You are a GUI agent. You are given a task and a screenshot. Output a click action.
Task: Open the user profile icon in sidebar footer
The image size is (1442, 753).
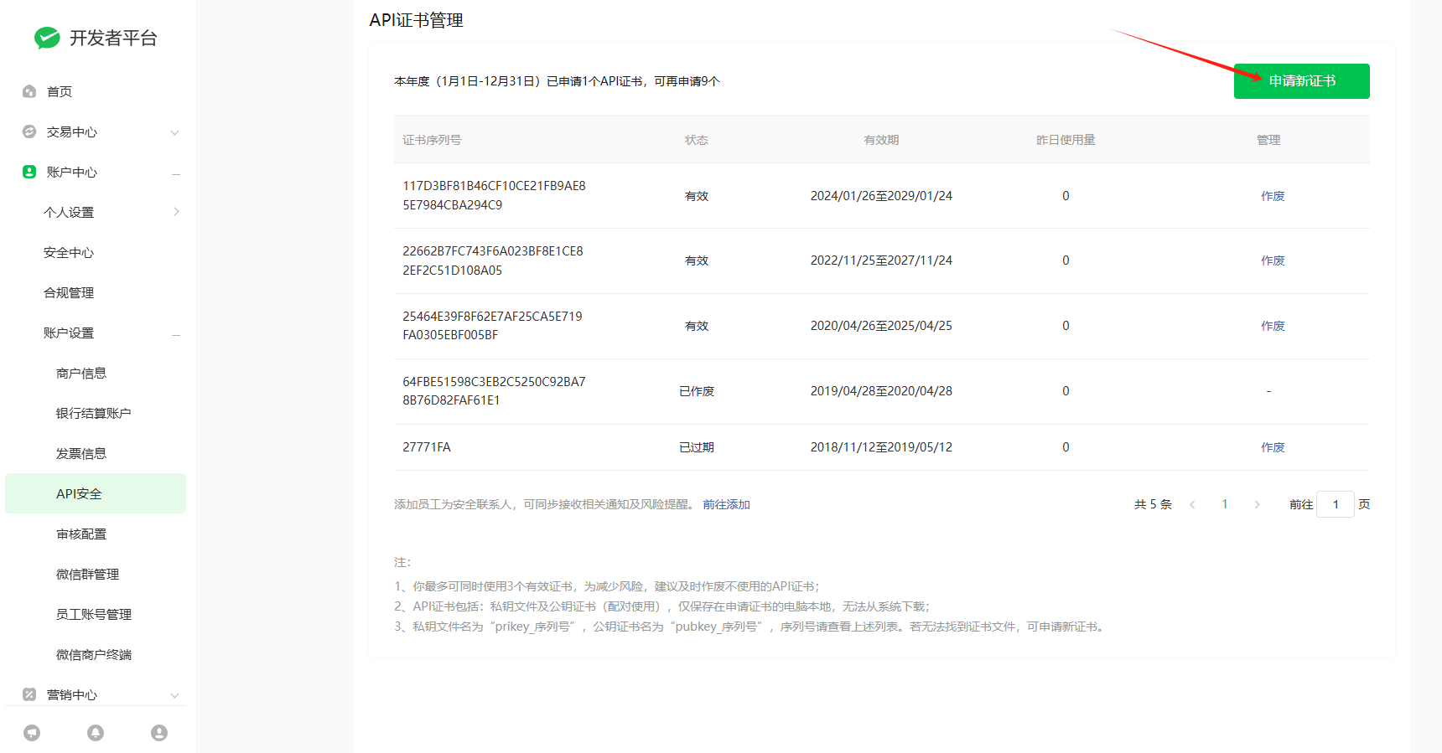click(159, 733)
